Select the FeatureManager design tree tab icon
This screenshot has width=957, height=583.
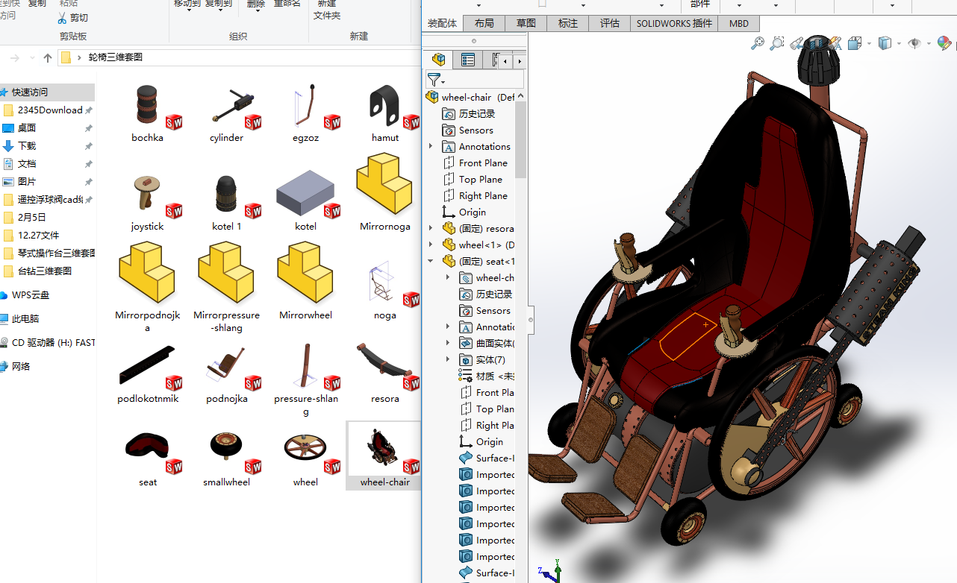[438, 60]
